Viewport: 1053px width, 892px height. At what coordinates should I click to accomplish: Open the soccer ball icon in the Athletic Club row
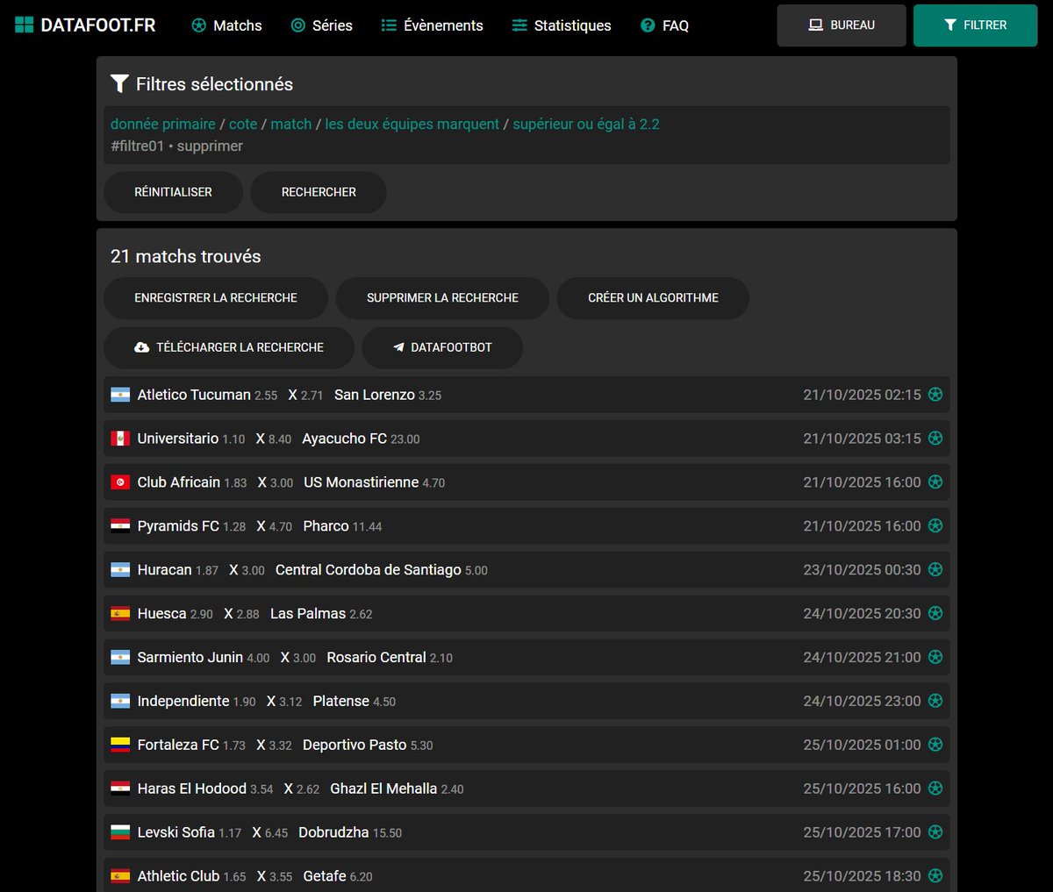coord(935,876)
